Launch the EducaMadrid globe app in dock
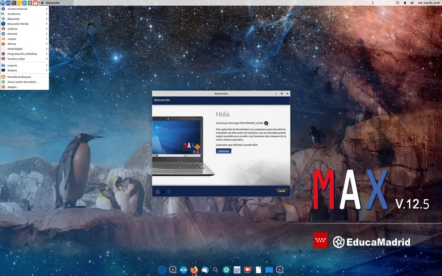This screenshot has width=442, height=276. coord(162,269)
